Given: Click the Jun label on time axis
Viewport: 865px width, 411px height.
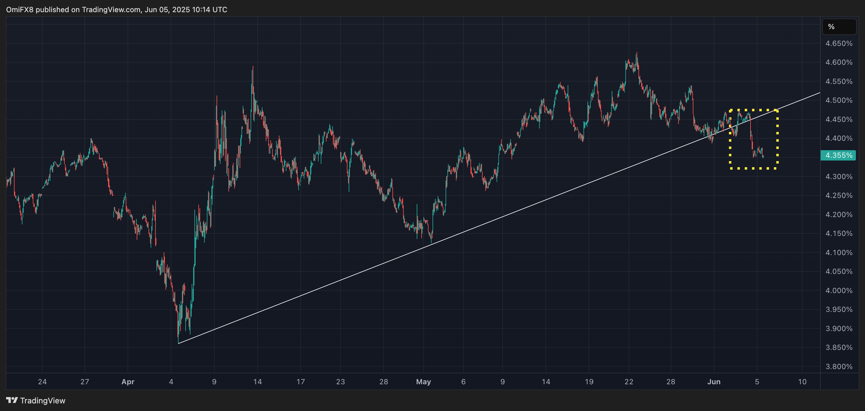Looking at the screenshot, I should 714,382.
